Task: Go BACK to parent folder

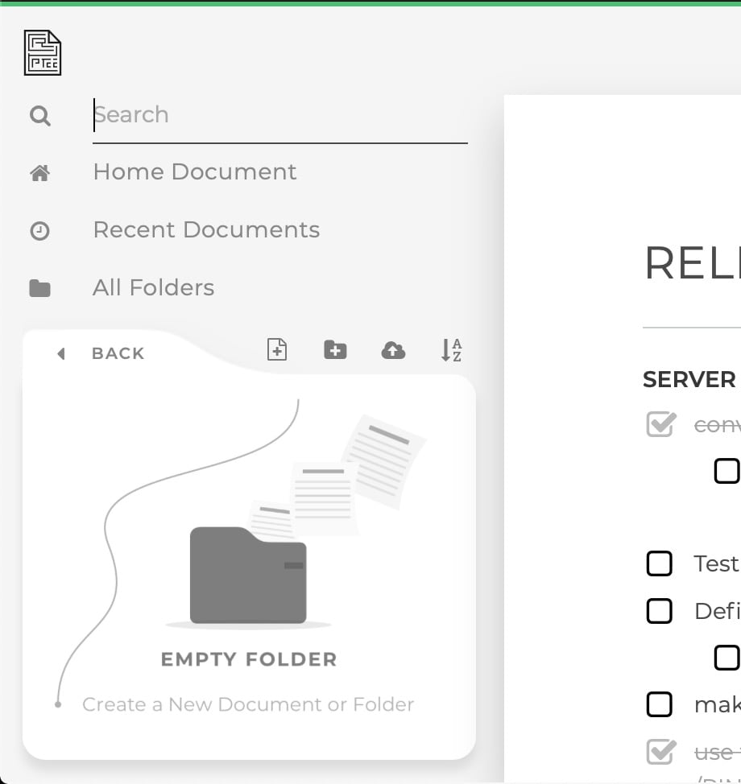Action: coord(118,353)
